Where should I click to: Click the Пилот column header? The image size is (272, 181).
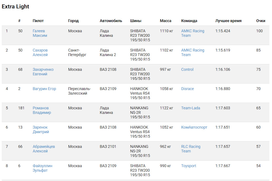[x=38, y=21]
